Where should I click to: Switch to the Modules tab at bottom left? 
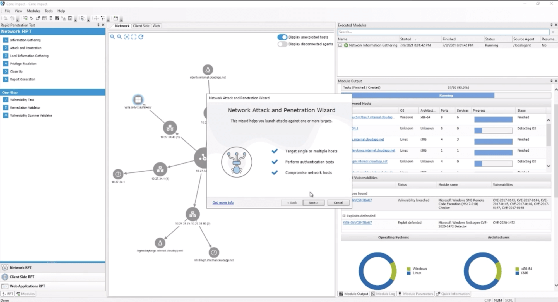click(x=25, y=294)
